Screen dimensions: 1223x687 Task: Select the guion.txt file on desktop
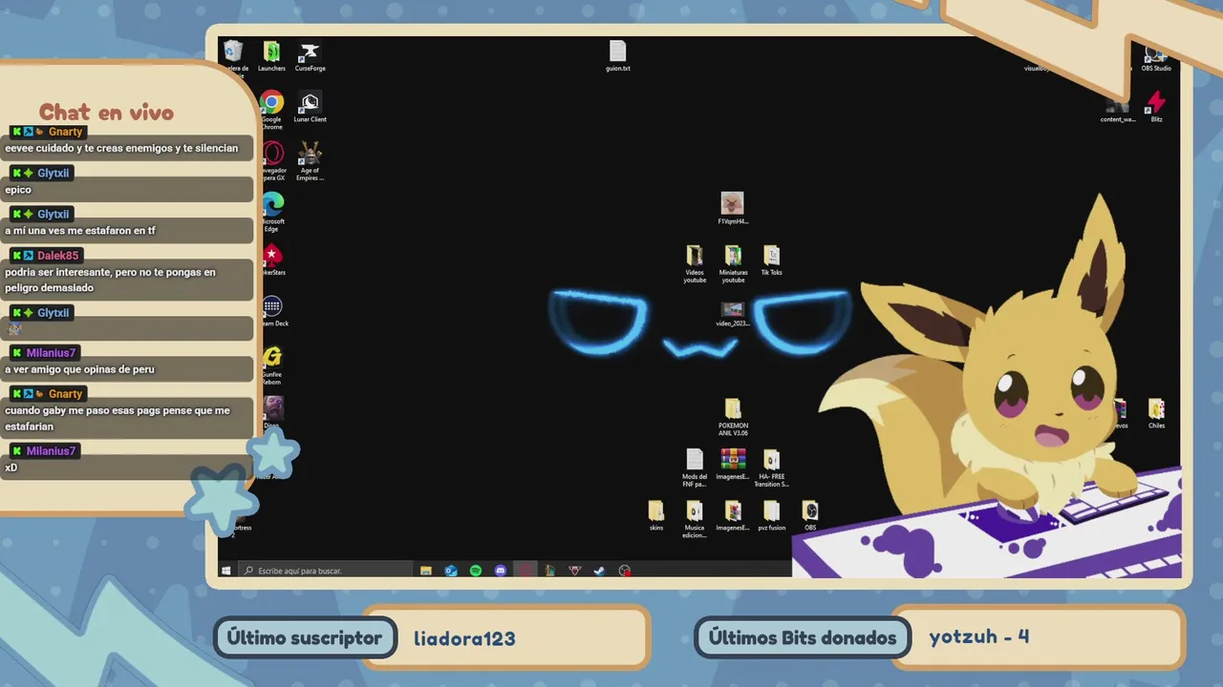pos(617,55)
